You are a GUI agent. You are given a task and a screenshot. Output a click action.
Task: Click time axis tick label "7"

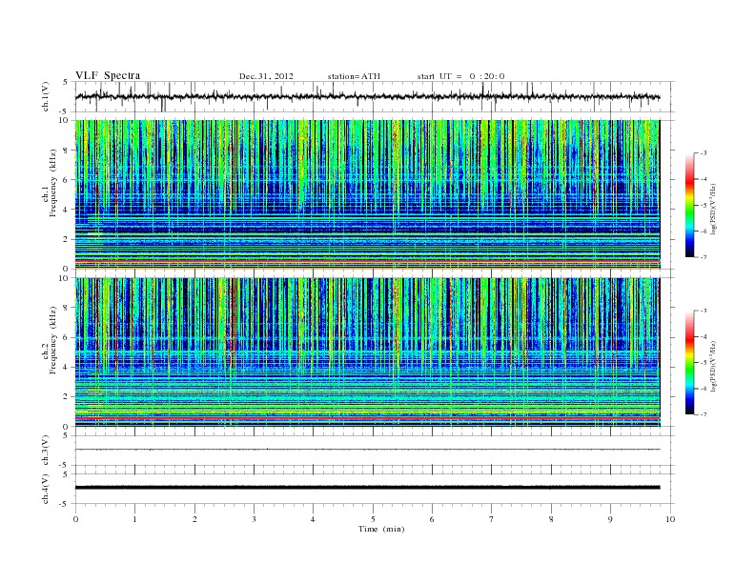pyautogui.click(x=492, y=519)
